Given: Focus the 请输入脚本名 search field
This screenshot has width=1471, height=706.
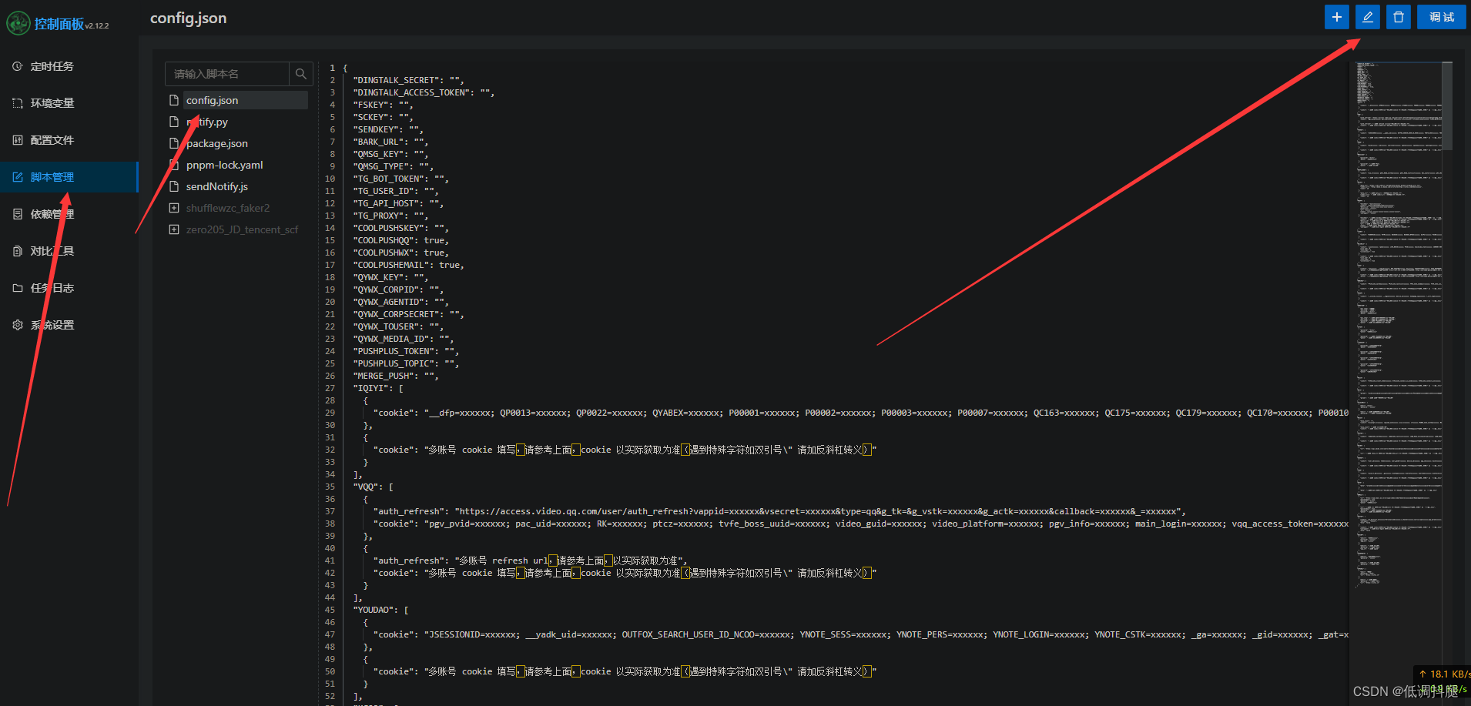Looking at the screenshot, I should 226,74.
